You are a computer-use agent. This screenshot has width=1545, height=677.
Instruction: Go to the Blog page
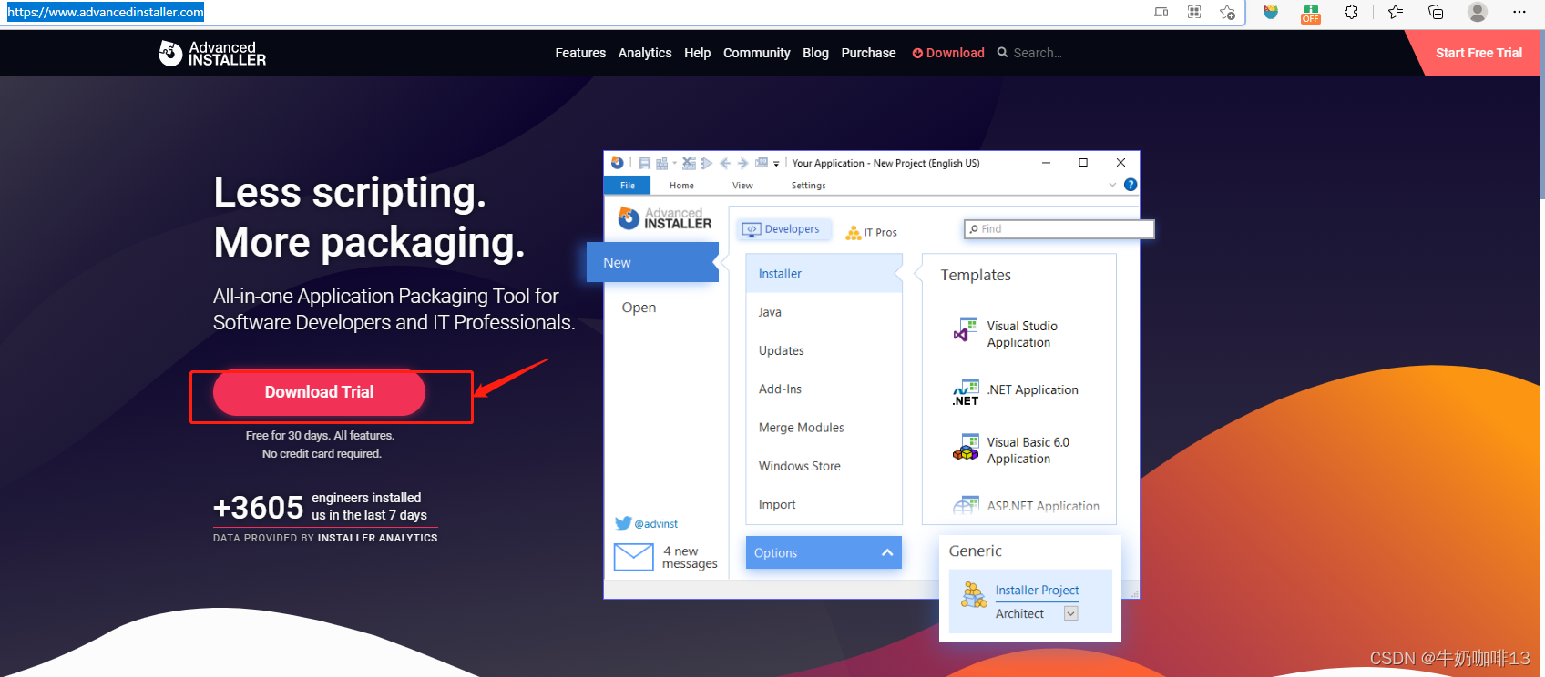pos(815,53)
